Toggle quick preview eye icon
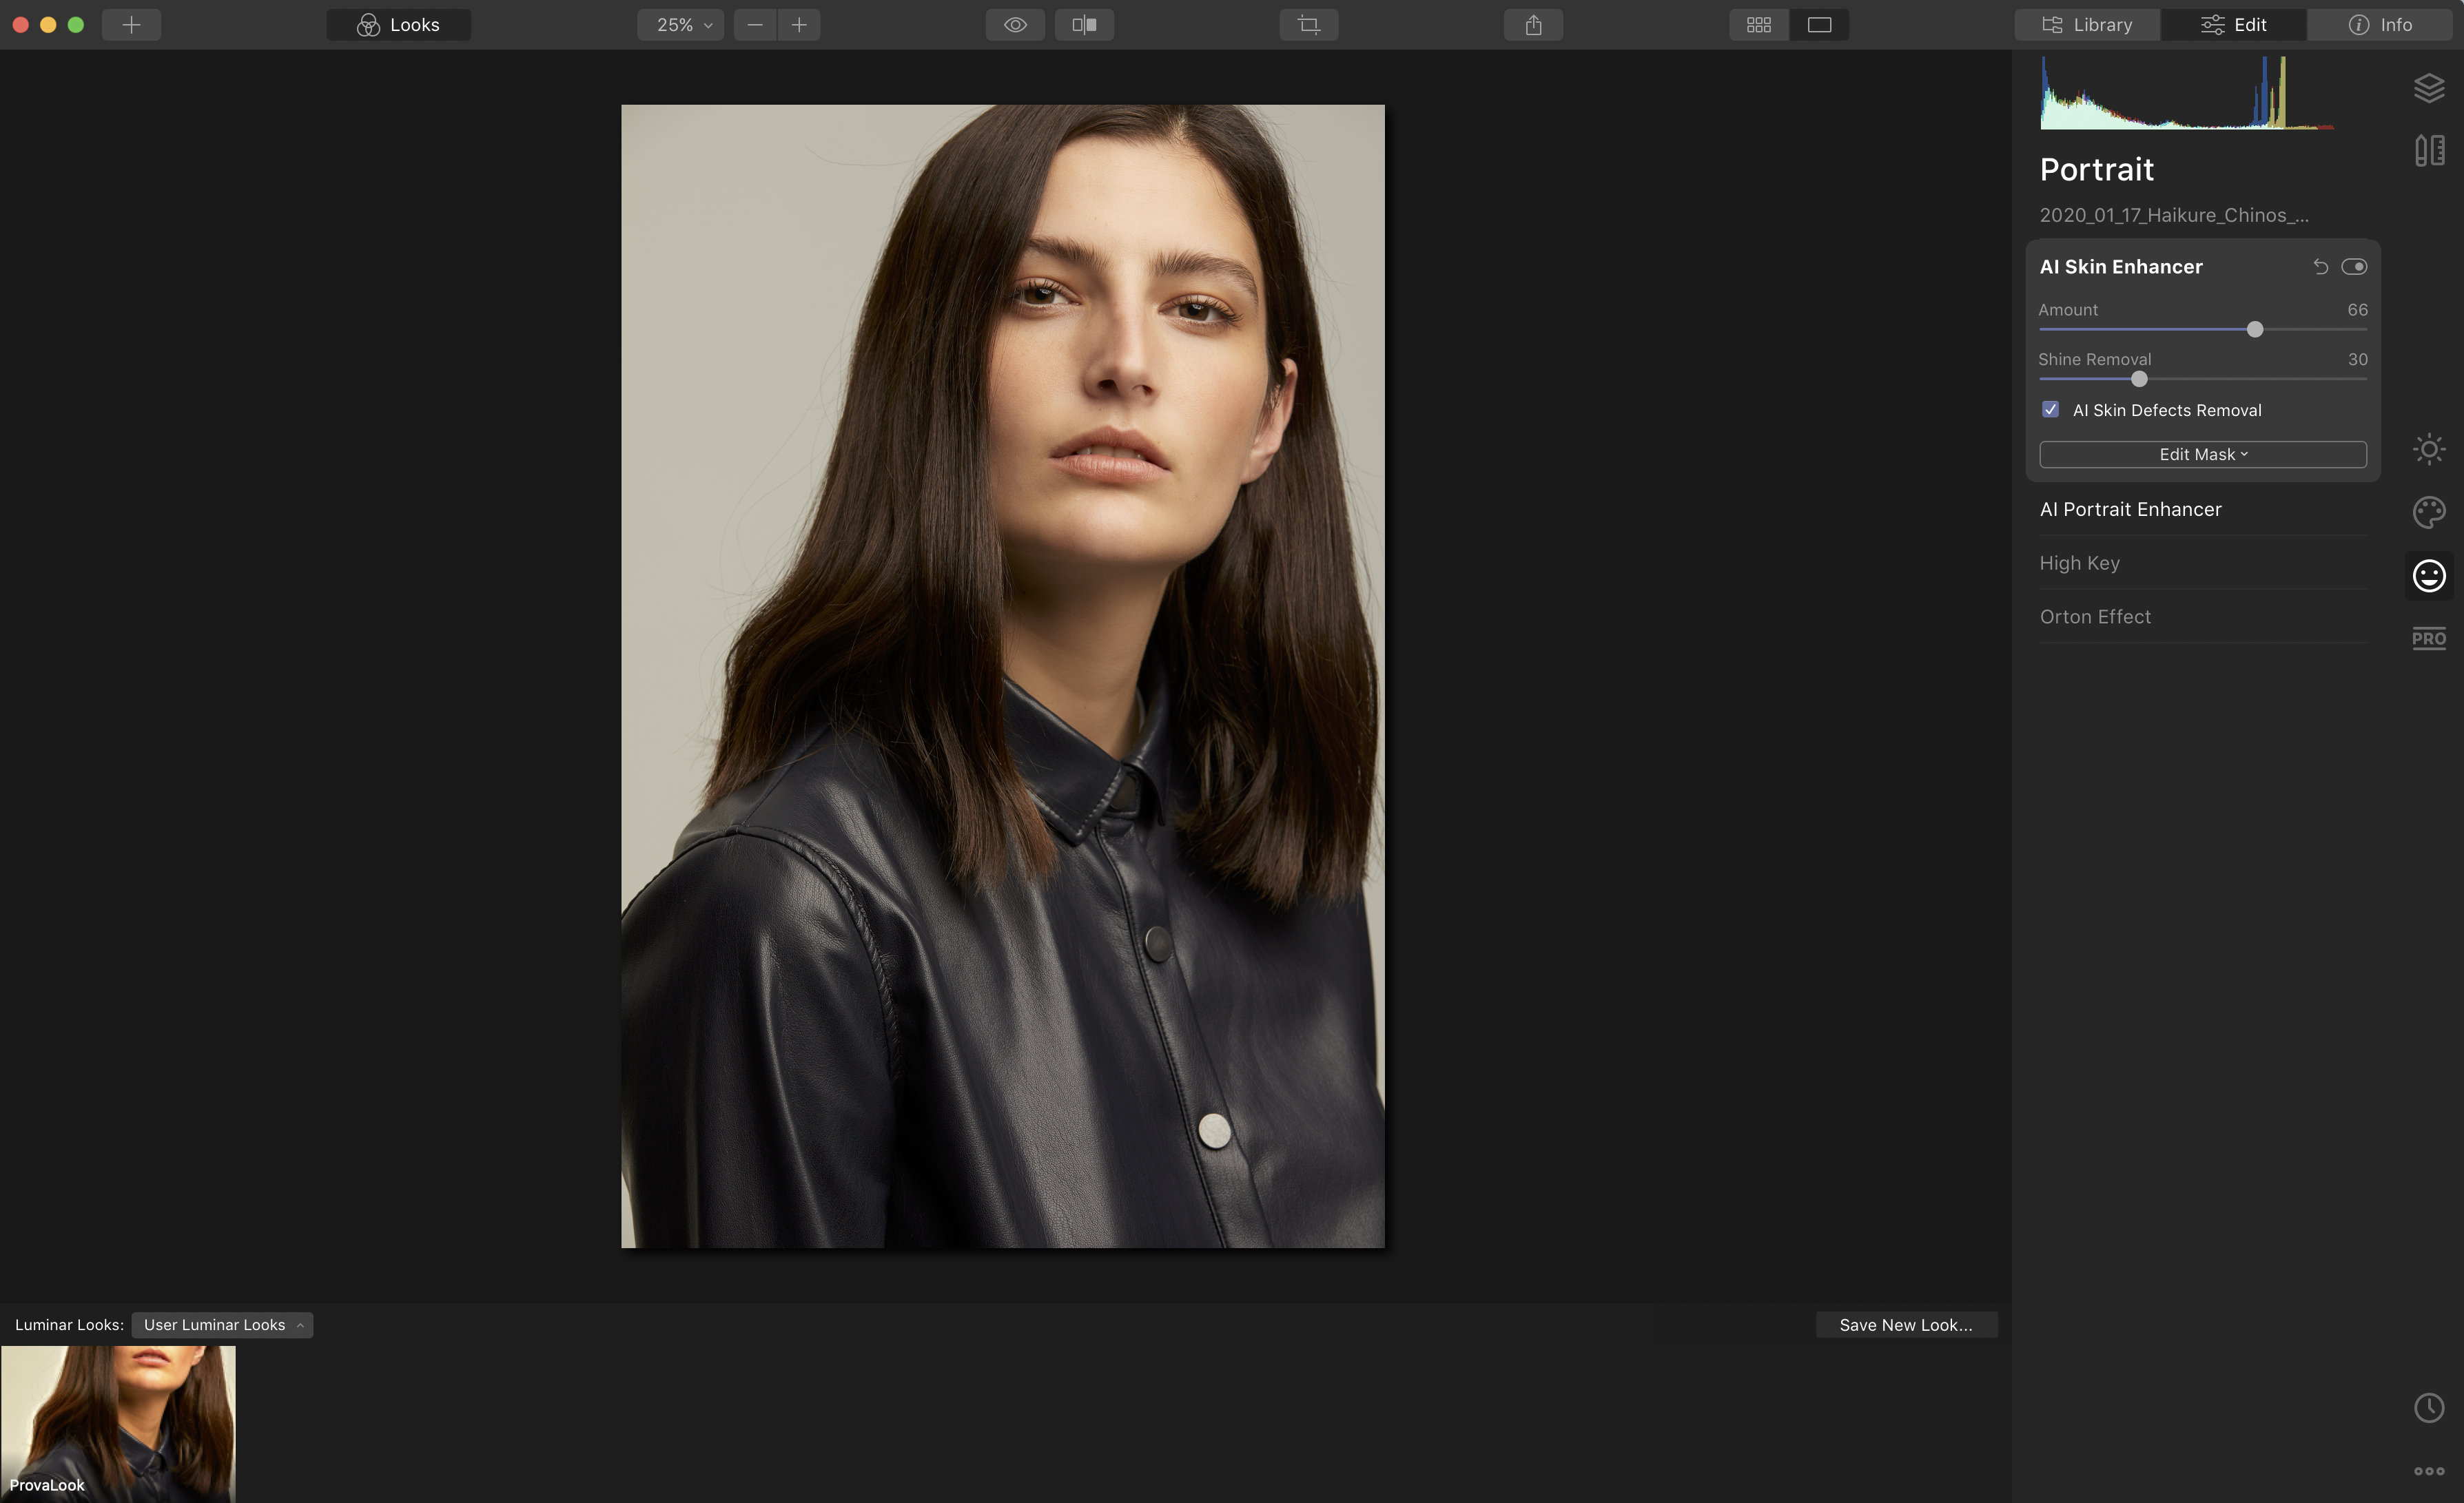Screen dimensions: 2464x1503 (x=1015, y=25)
